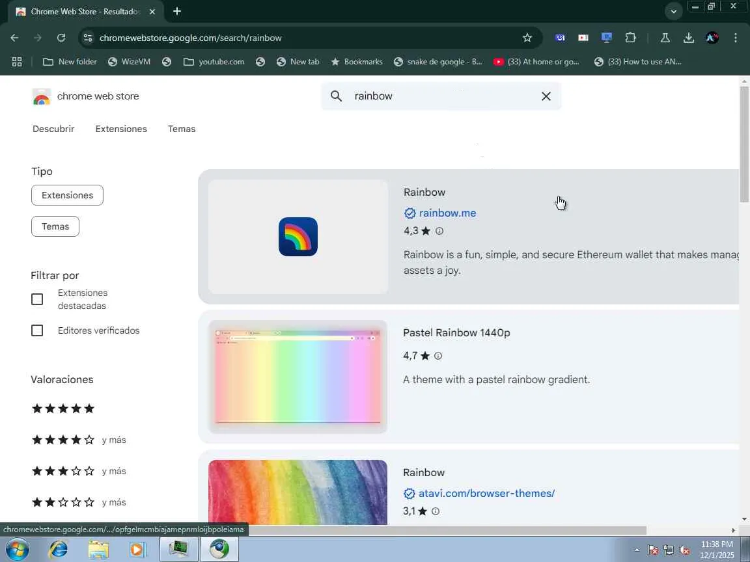Enable Extensiones destacadas filter checkbox
The height and width of the screenshot is (562, 750).
(37, 299)
